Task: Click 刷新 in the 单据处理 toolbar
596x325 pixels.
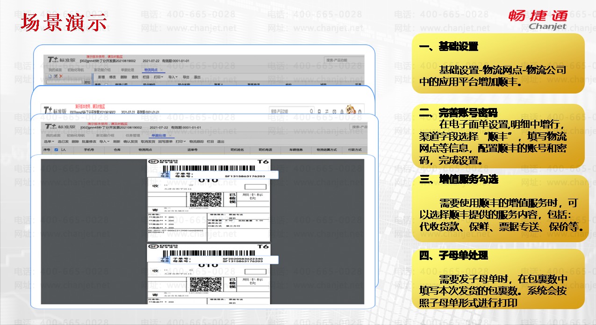Action: [x=116, y=142]
